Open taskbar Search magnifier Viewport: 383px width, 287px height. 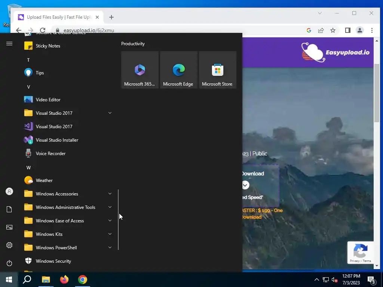(x=27, y=280)
